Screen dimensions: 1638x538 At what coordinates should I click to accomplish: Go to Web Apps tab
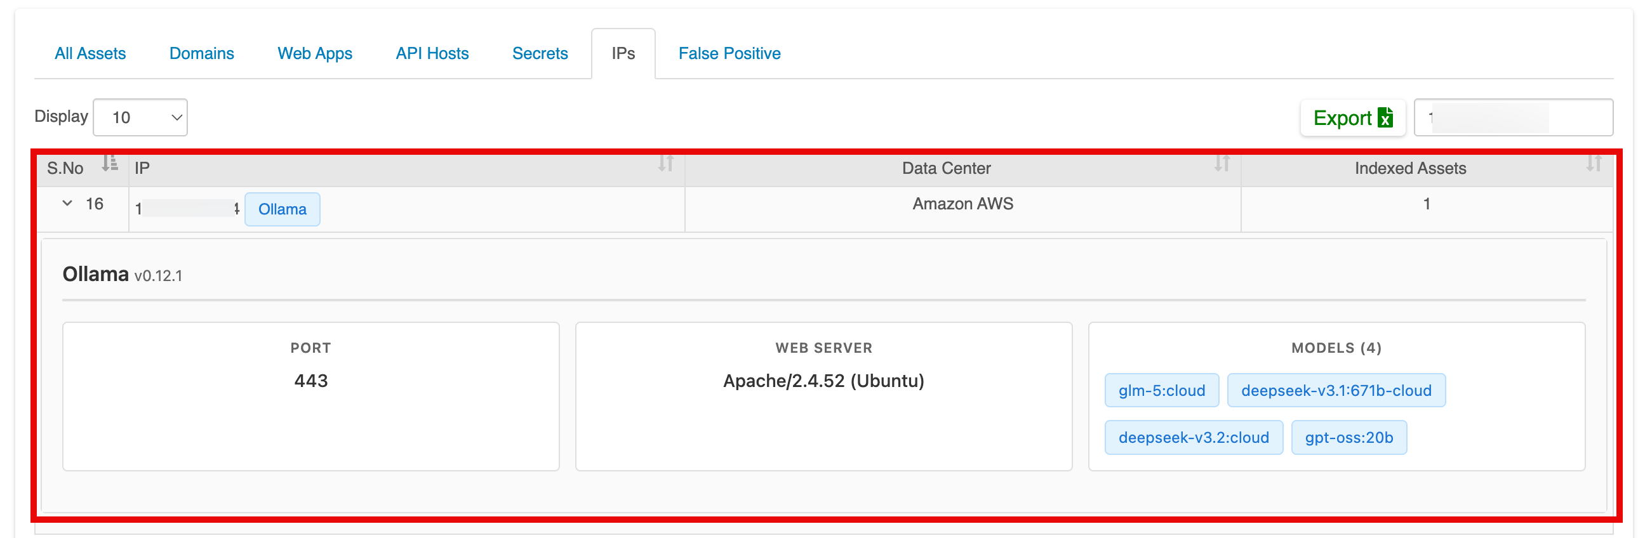[x=315, y=53]
